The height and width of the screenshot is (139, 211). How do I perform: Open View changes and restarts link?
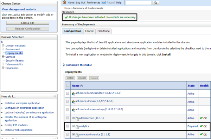tap(19, 9)
